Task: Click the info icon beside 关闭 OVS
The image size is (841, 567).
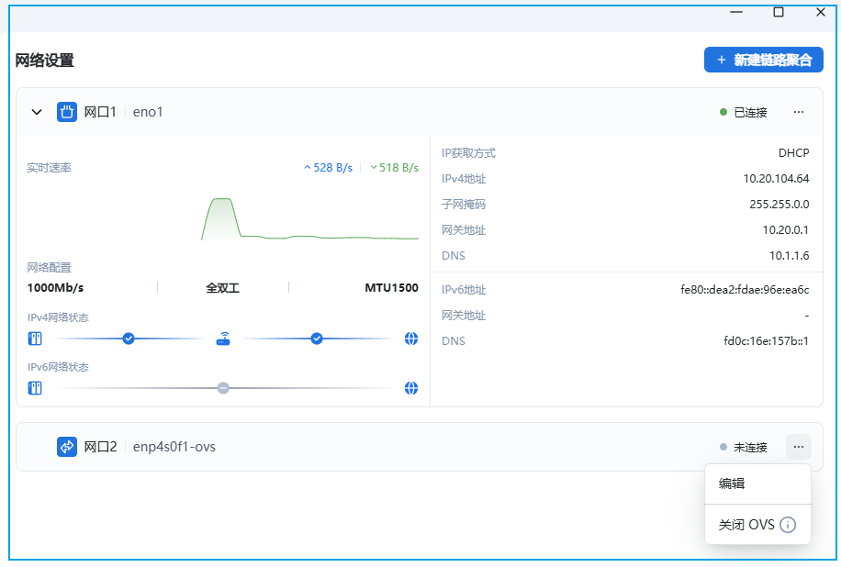Action: tap(788, 525)
